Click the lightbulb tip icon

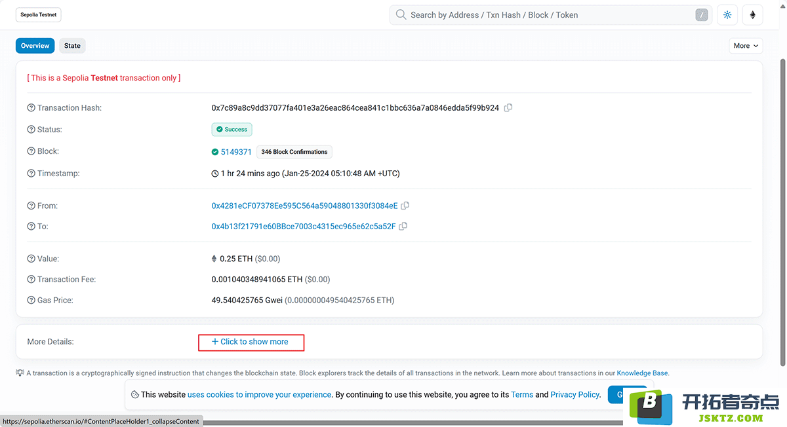click(x=20, y=373)
